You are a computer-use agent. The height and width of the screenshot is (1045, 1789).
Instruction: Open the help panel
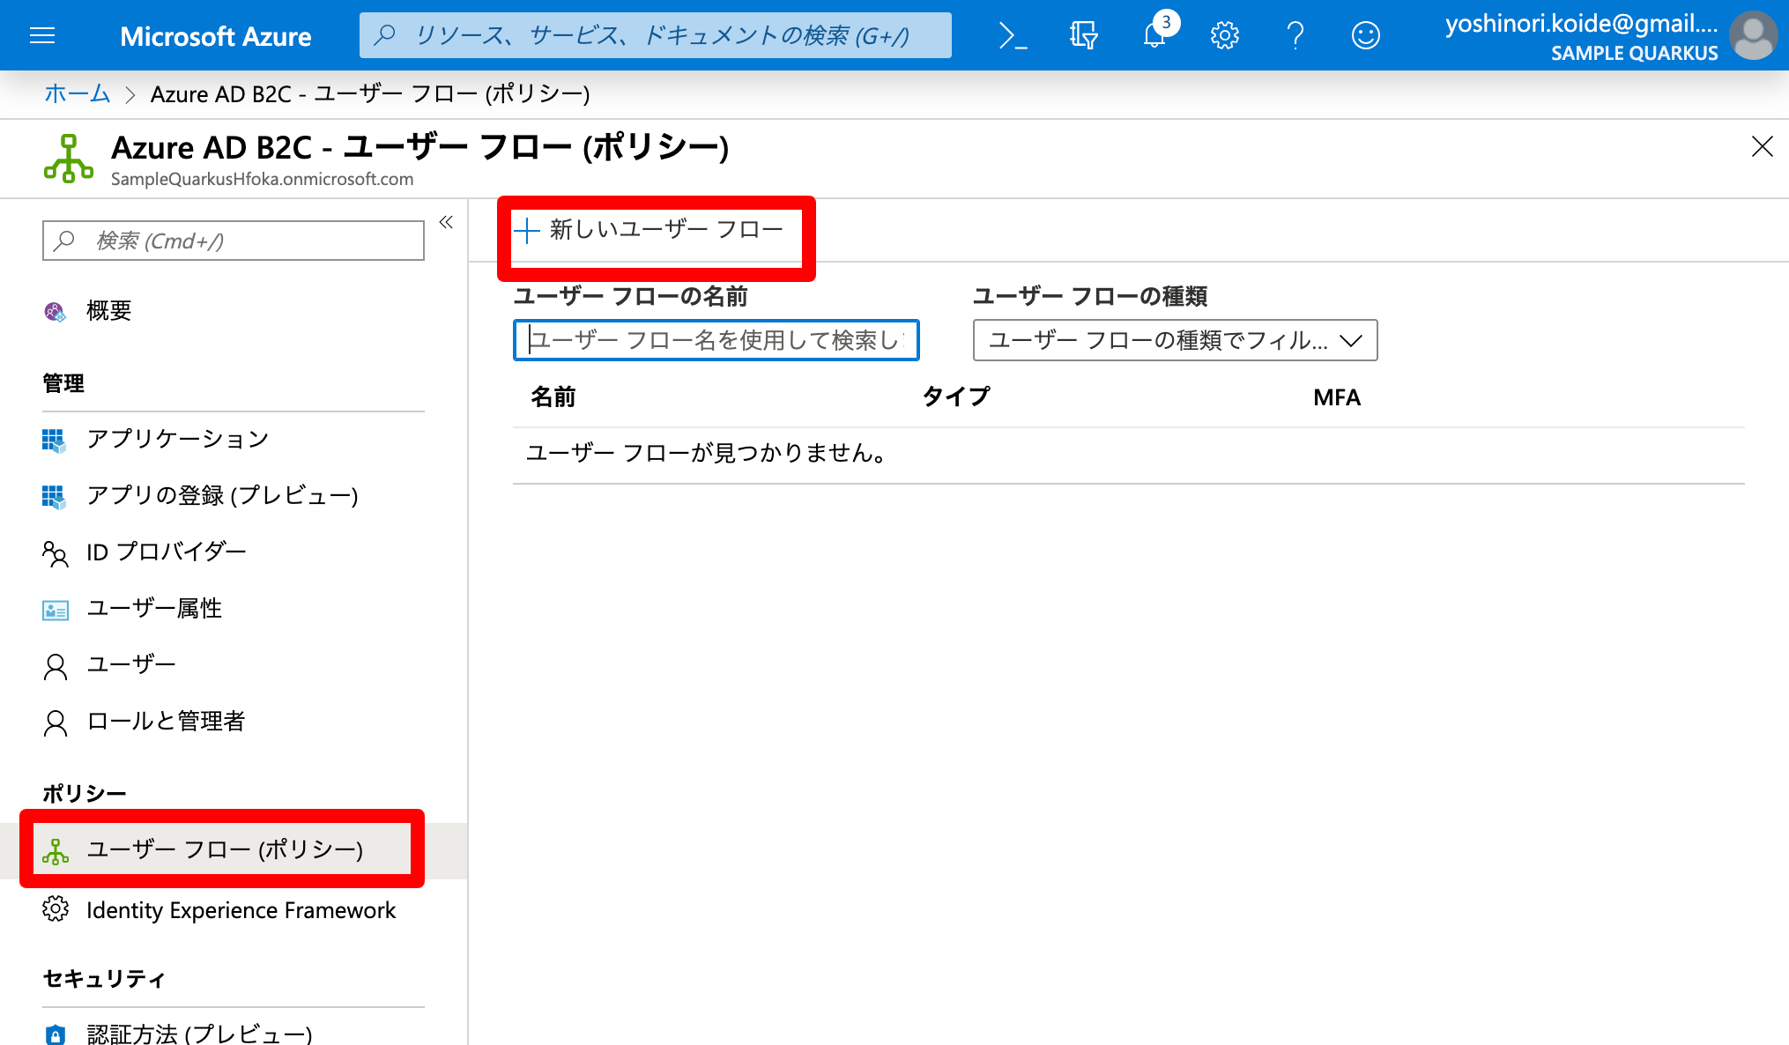click(1295, 35)
